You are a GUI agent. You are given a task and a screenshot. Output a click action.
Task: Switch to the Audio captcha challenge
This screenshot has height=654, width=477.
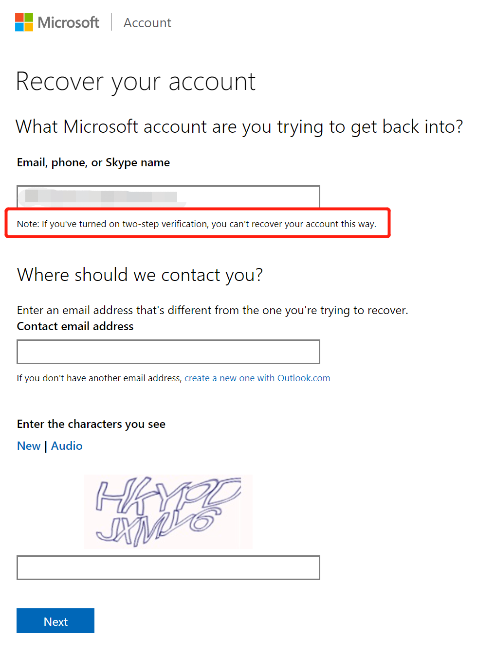click(x=67, y=446)
